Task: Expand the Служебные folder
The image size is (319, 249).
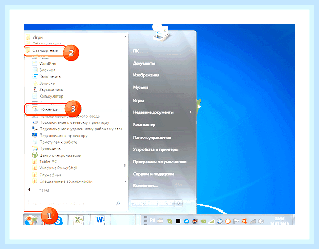Action: click(47, 175)
